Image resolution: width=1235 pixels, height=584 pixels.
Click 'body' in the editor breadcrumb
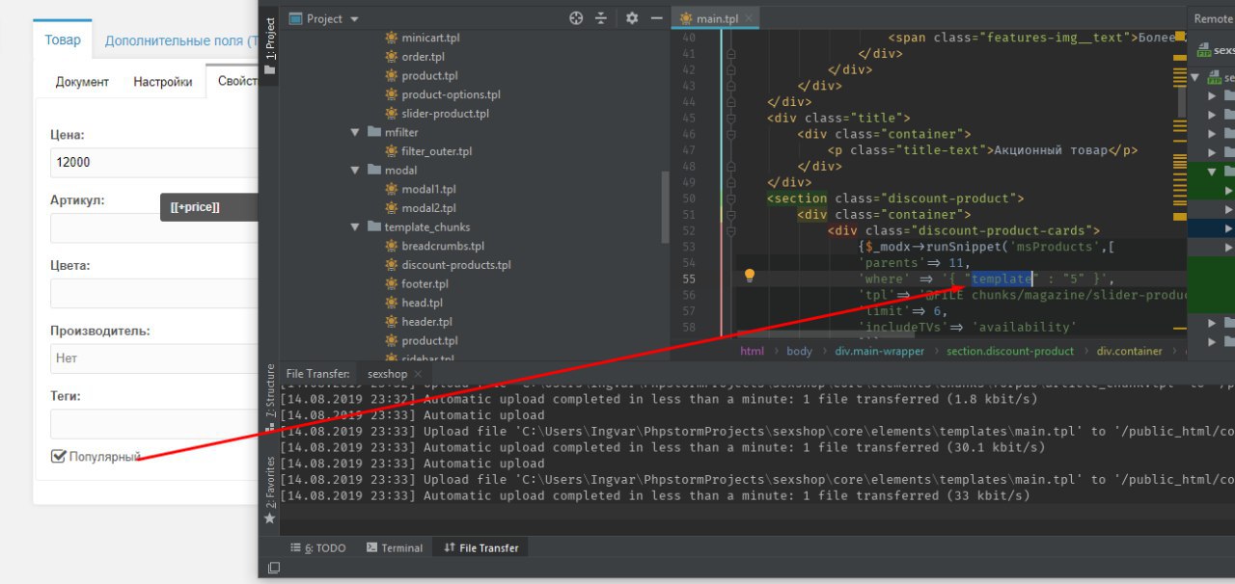tap(799, 351)
